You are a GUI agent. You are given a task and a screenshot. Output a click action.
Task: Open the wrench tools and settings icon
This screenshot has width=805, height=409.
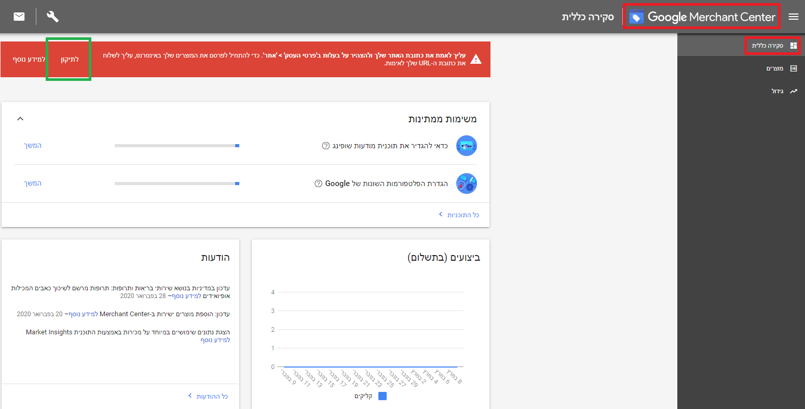click(53, 17)
